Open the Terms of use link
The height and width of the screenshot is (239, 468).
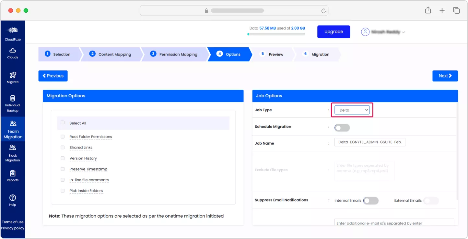pos(13,222)
